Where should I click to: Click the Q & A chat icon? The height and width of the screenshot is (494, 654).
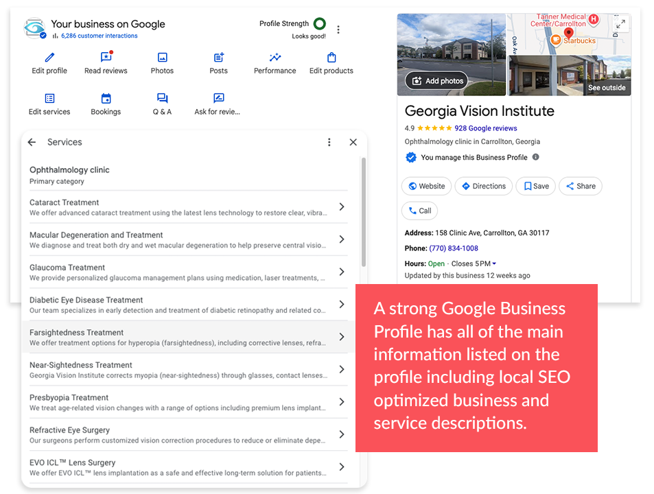pyautogui.click(x=162, y=99)
